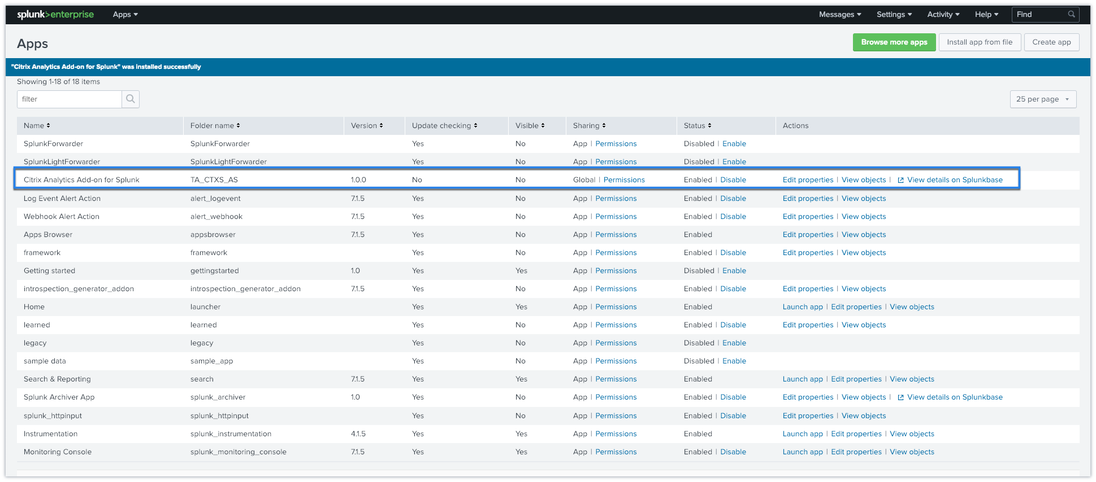Click the Citrix Analytics Add-on for Splunk name

click(81, 180)
